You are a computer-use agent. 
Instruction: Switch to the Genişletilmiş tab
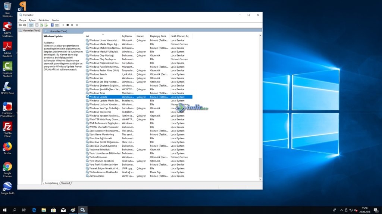pos(51,183)
